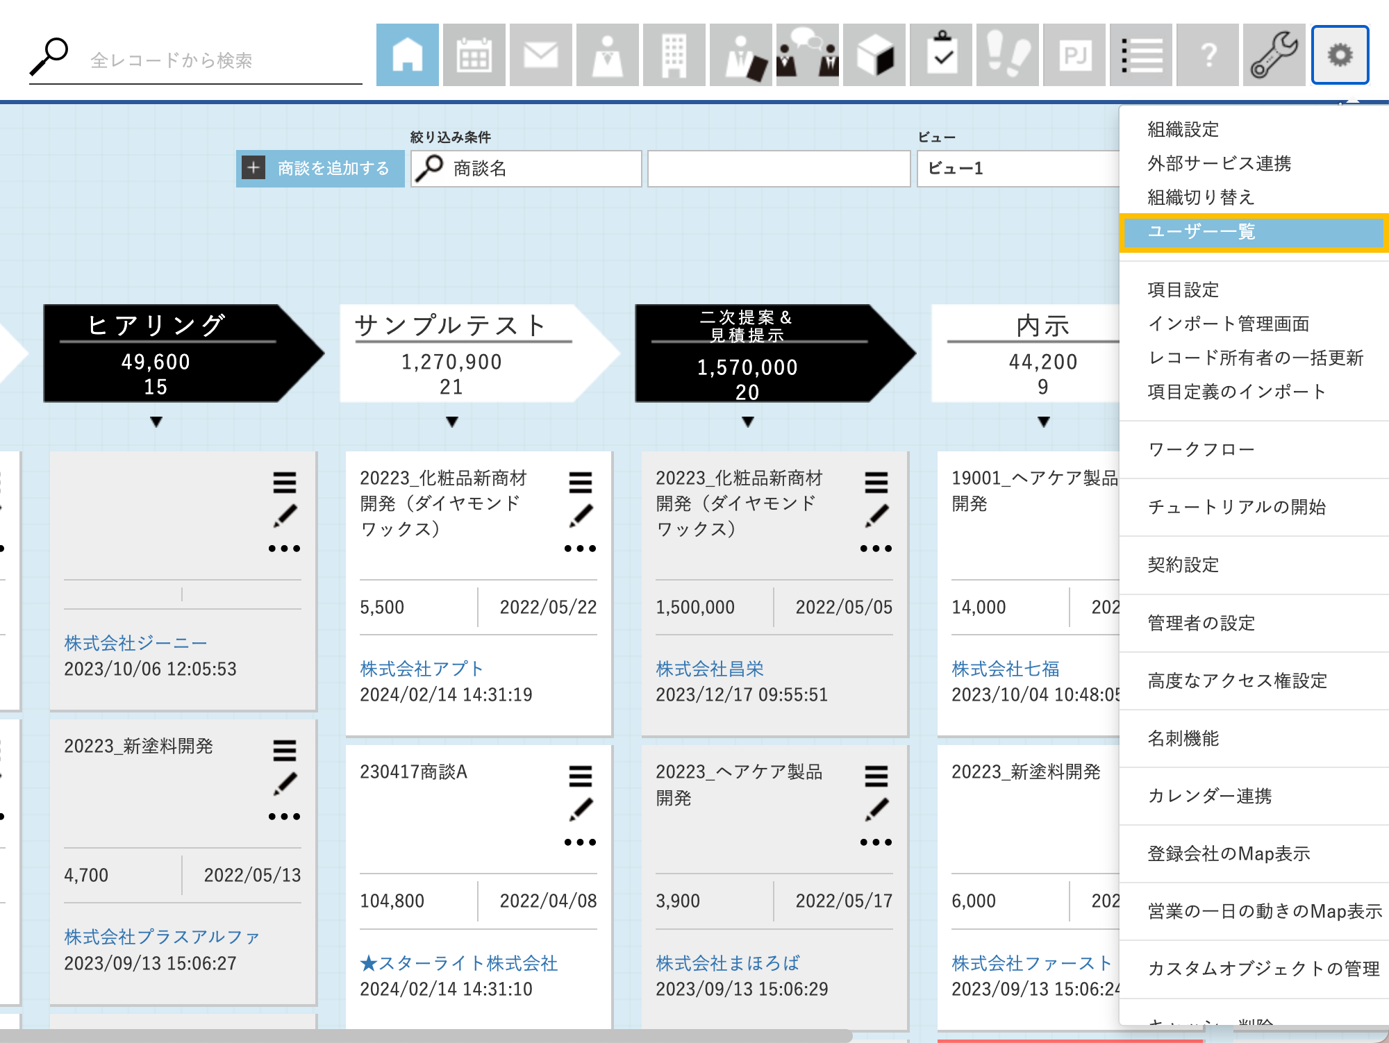Open hamburger menu on 株式会社アプト card

point(581,483)
